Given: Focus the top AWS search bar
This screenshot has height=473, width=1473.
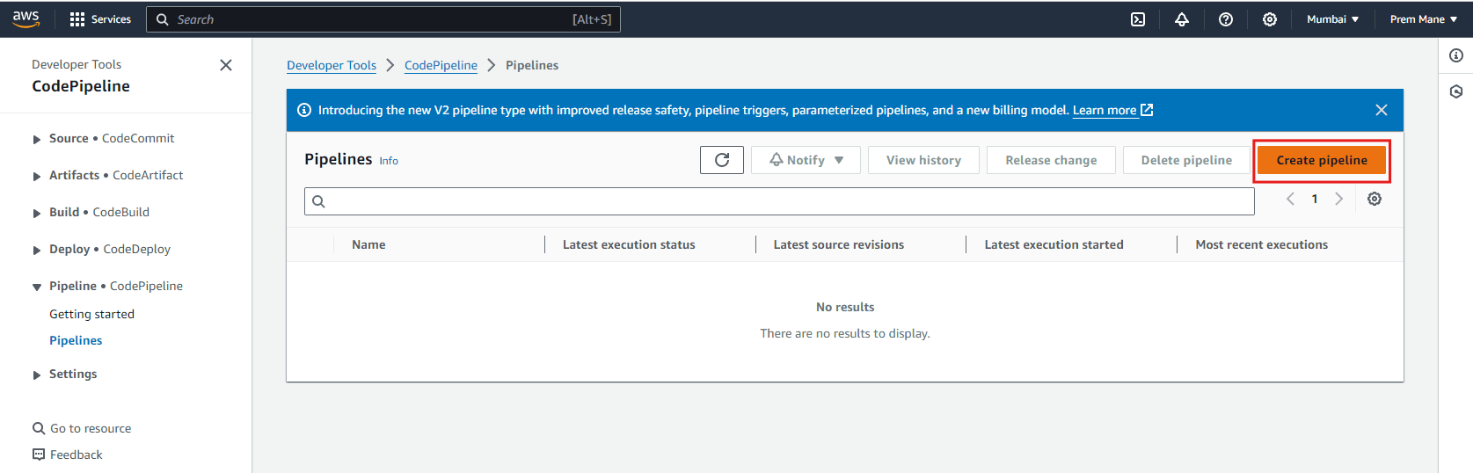Looking at the screenshot, I should click(x=383, y=19).
